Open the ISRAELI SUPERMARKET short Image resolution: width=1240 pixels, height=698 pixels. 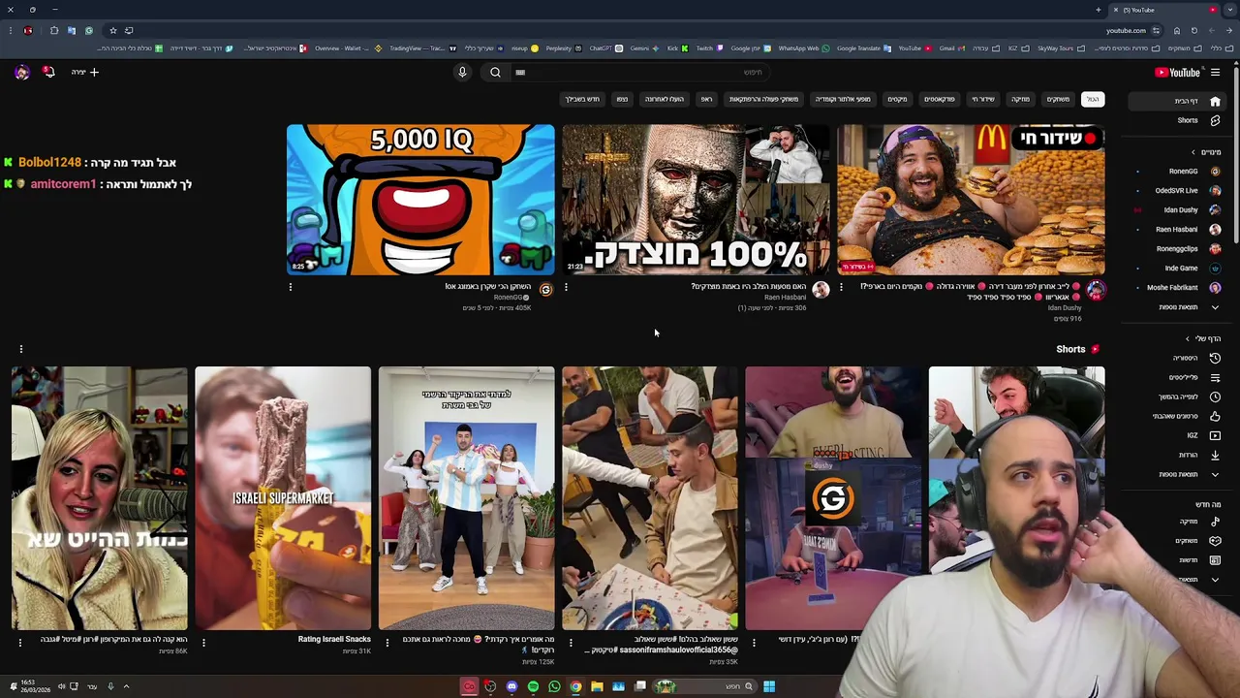pyautogui.click(x=283, y=498)
